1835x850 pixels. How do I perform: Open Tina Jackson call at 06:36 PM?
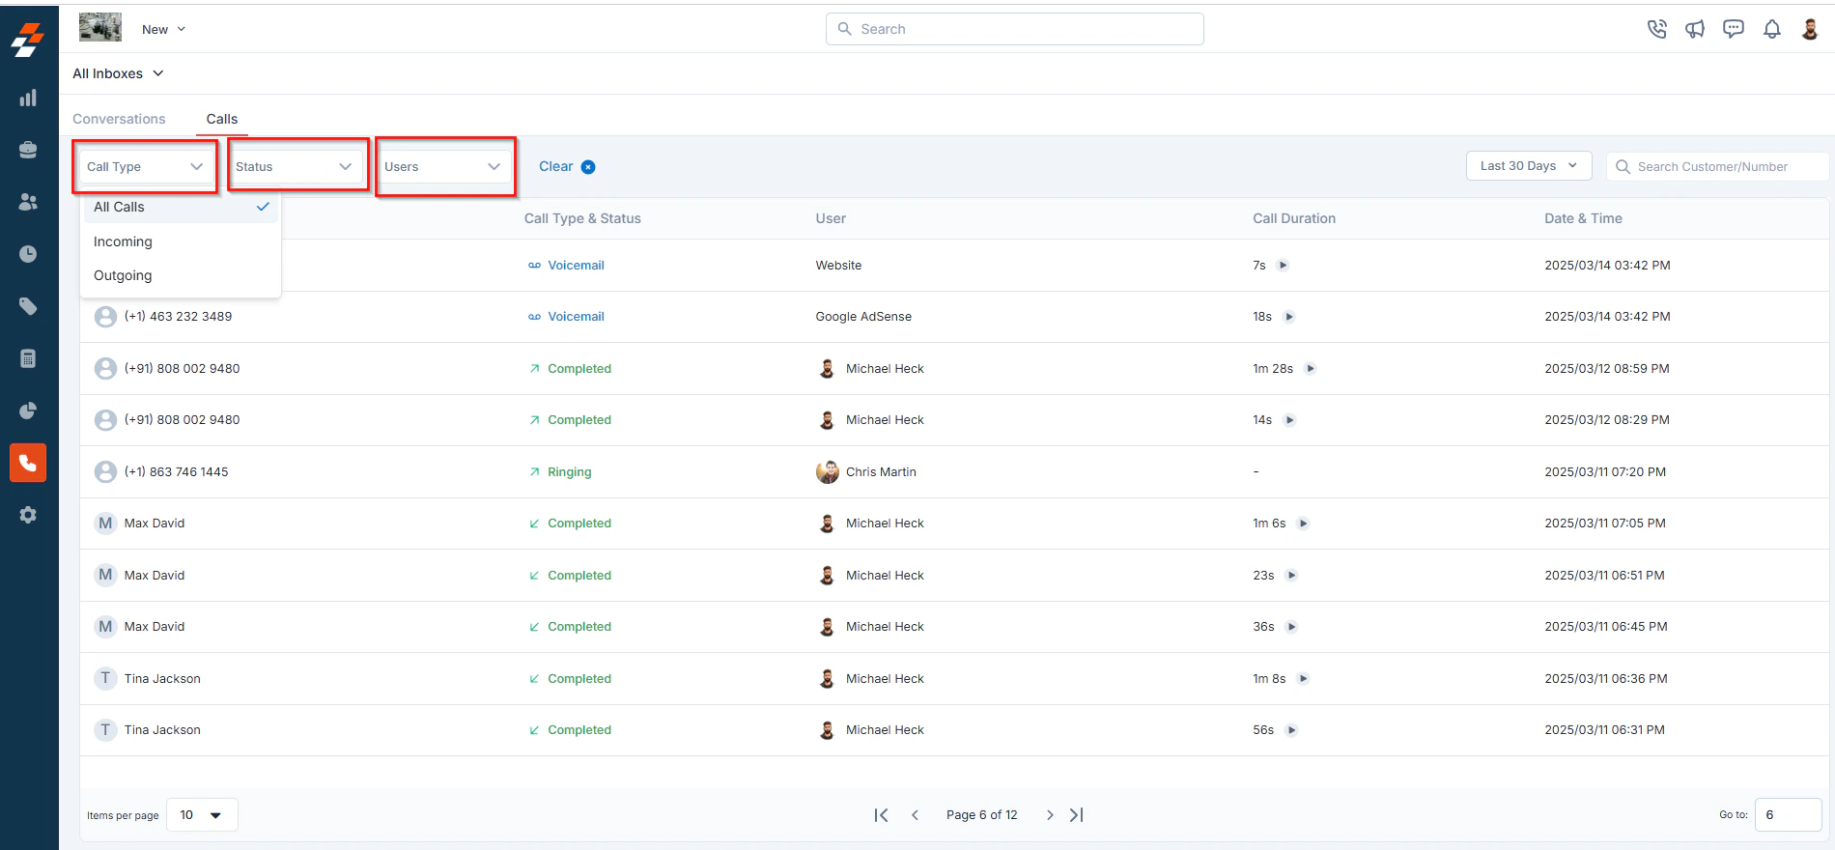point(162,679)
